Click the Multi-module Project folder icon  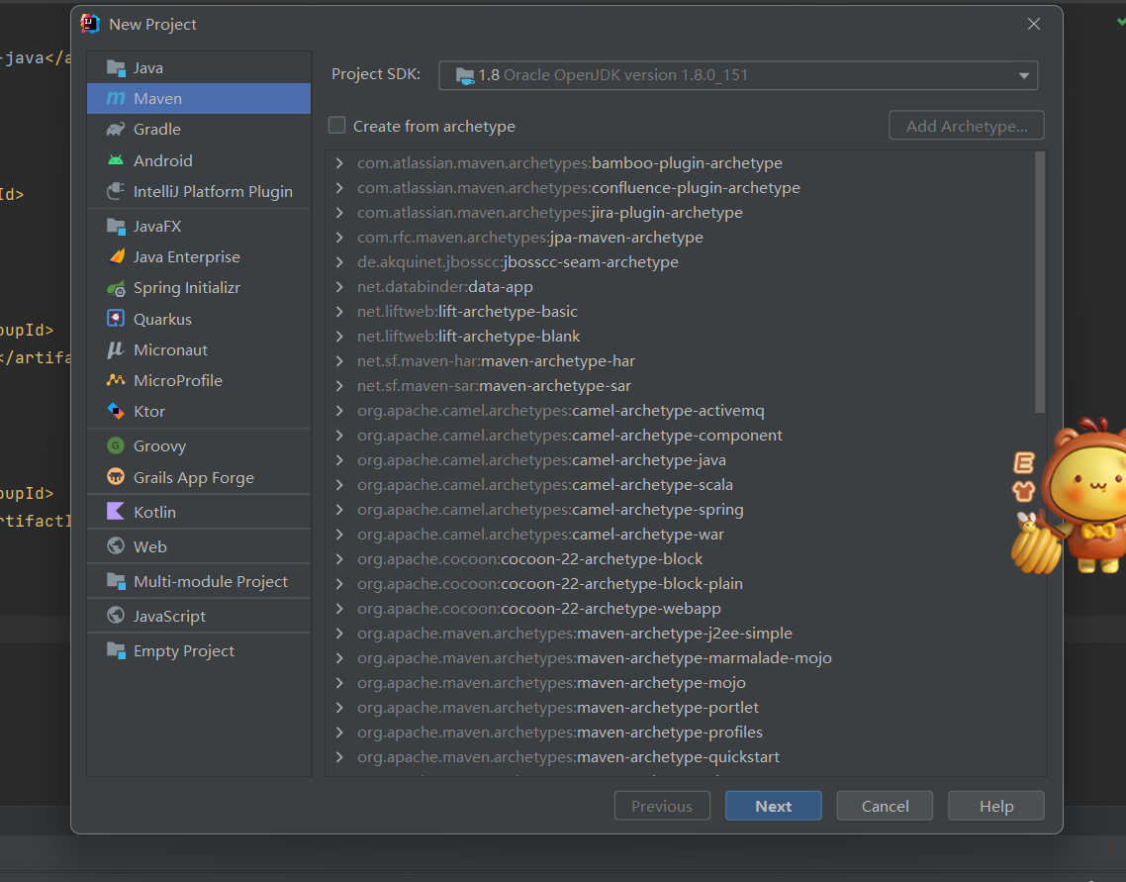(116, 580)
